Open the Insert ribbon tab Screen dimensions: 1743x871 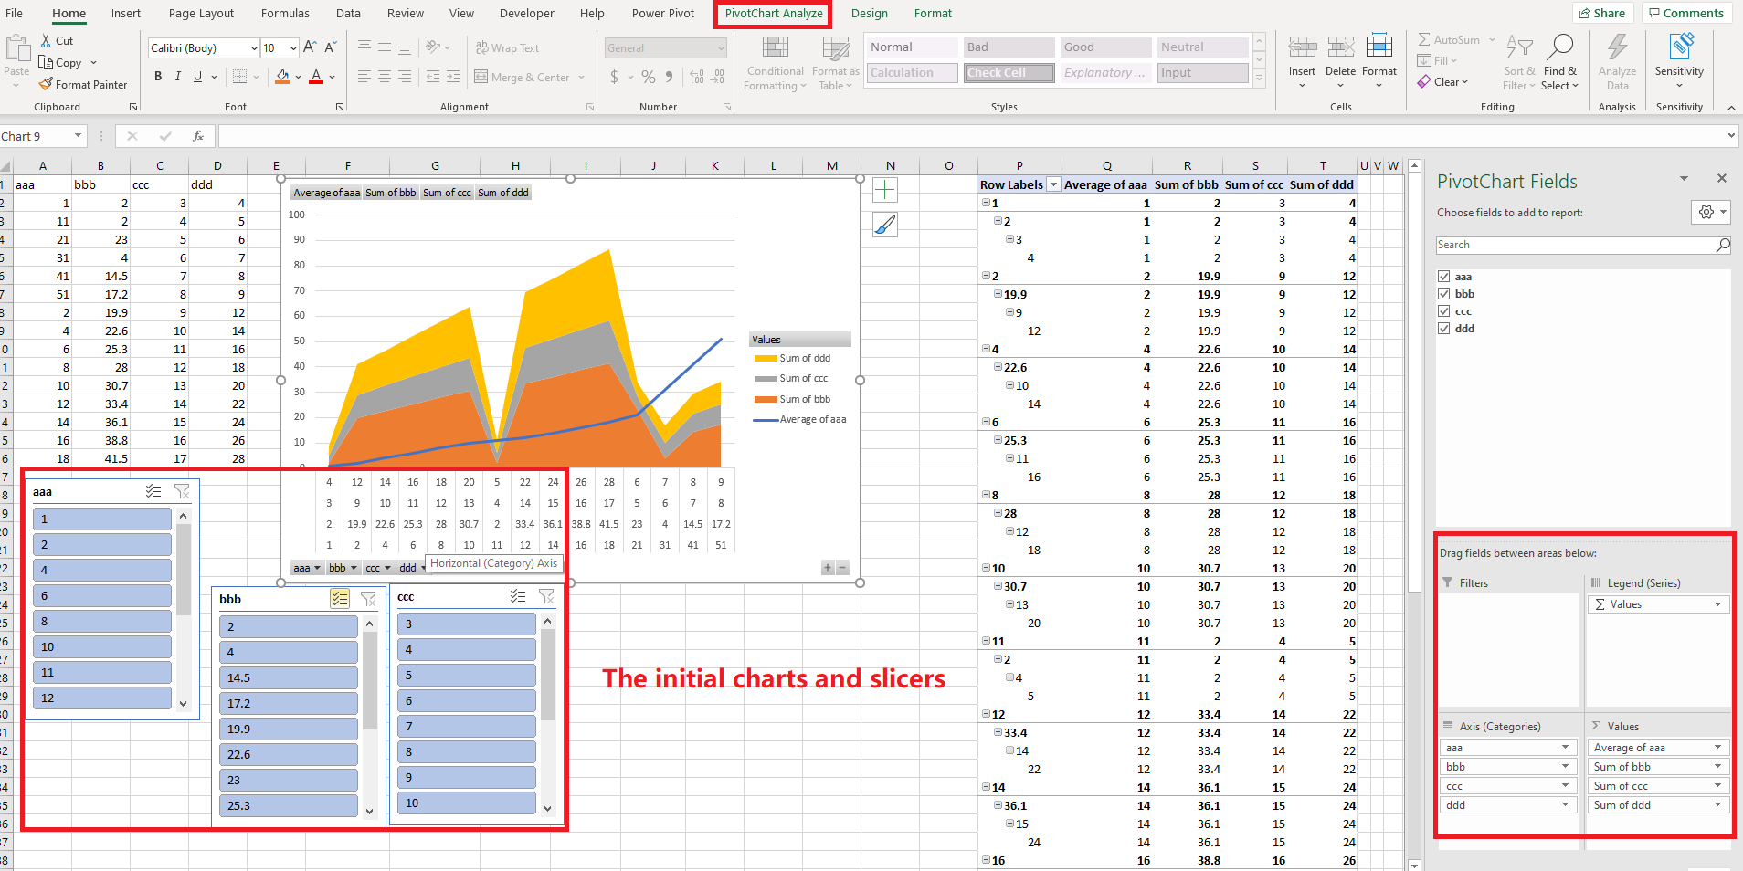(x=126, y=14)
